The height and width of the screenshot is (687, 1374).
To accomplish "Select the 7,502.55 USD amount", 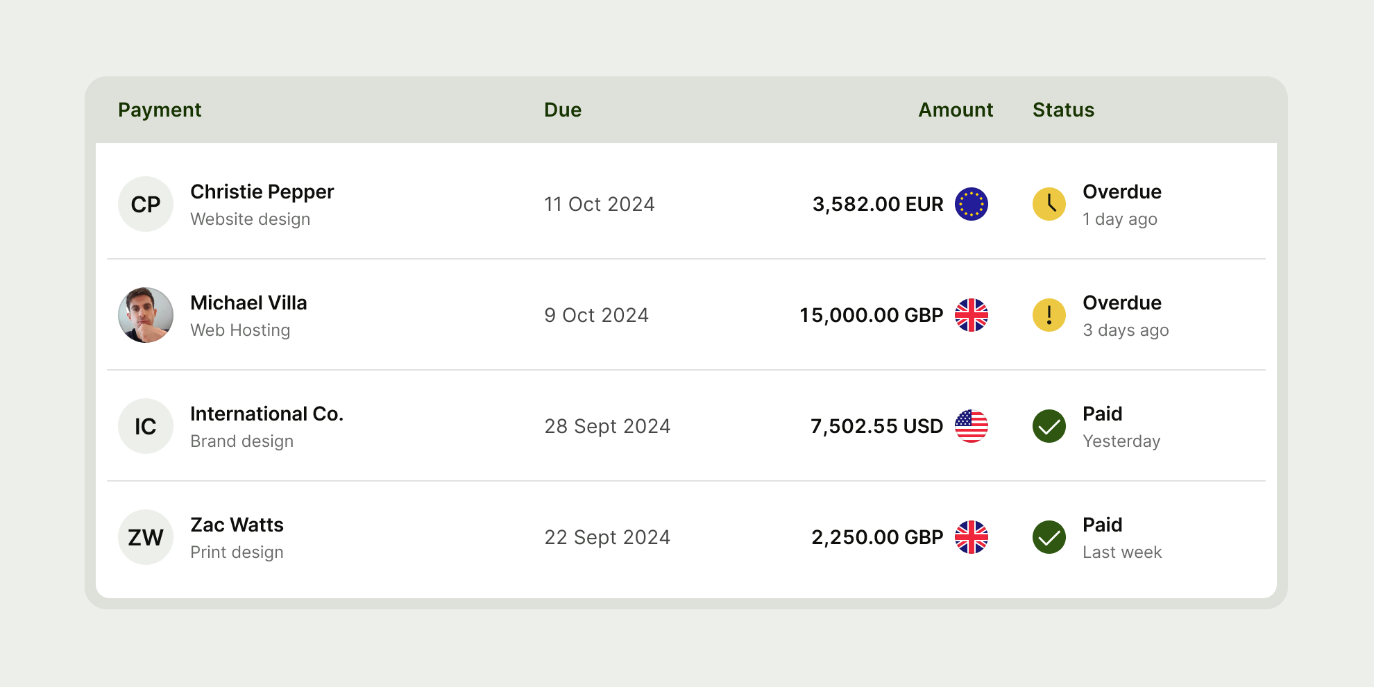I will [876, 426].
